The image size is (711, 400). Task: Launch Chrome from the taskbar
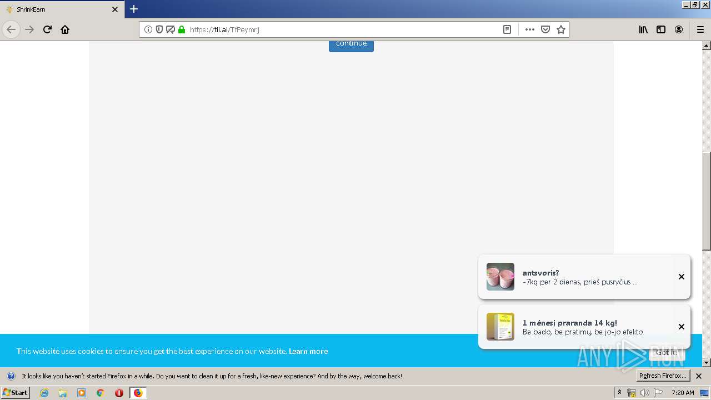[x=101, y=393]
